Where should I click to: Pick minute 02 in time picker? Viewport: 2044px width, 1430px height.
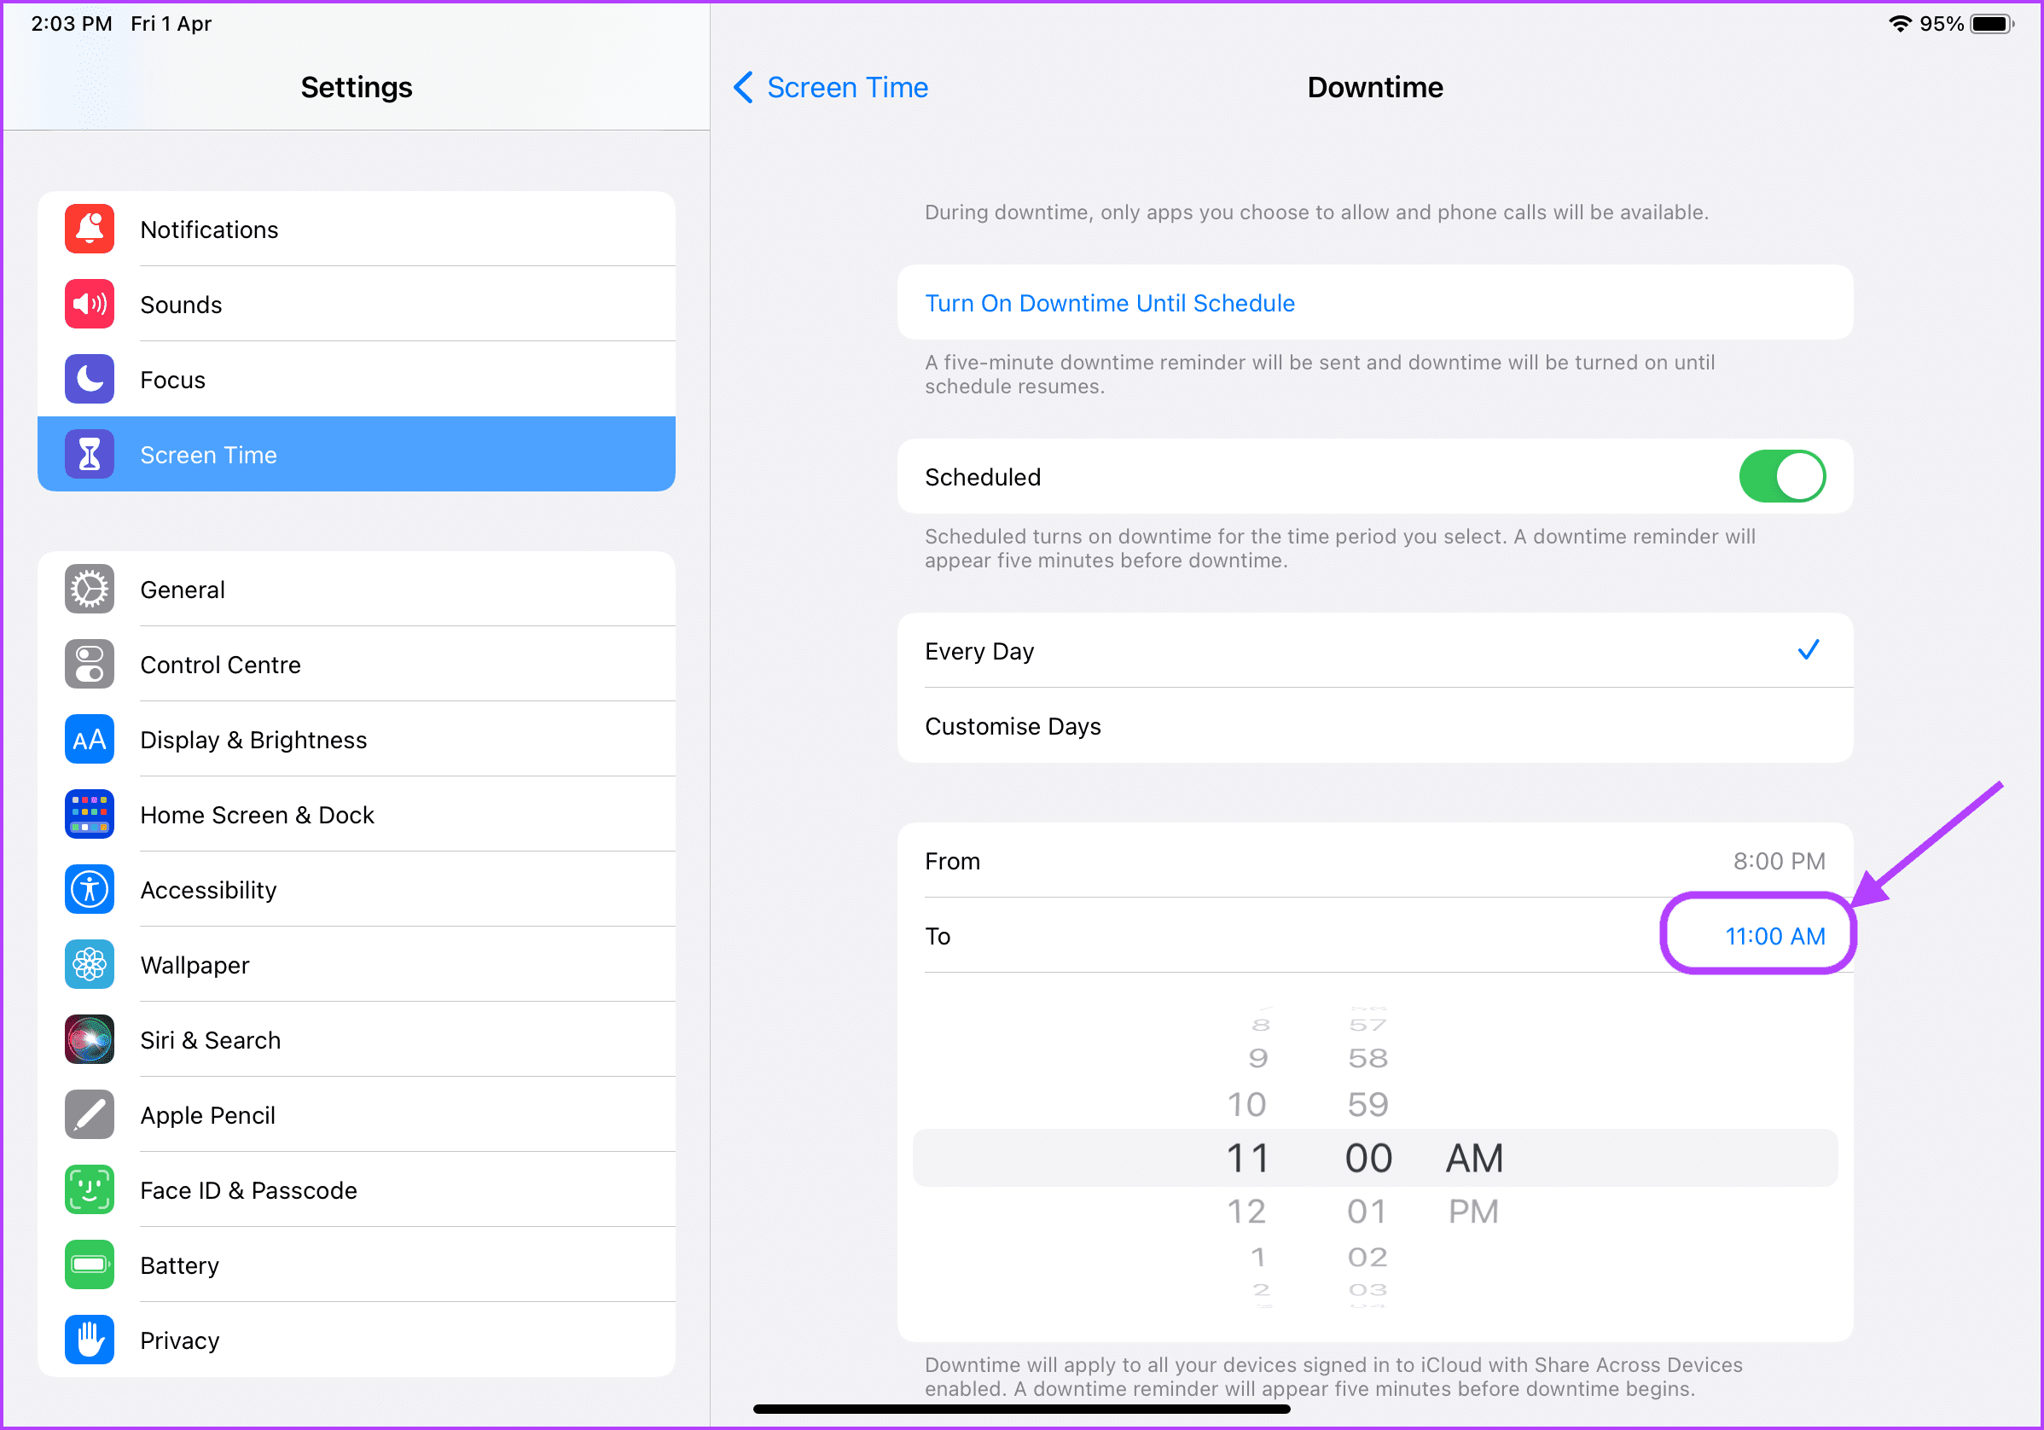coord(1368,1257)
